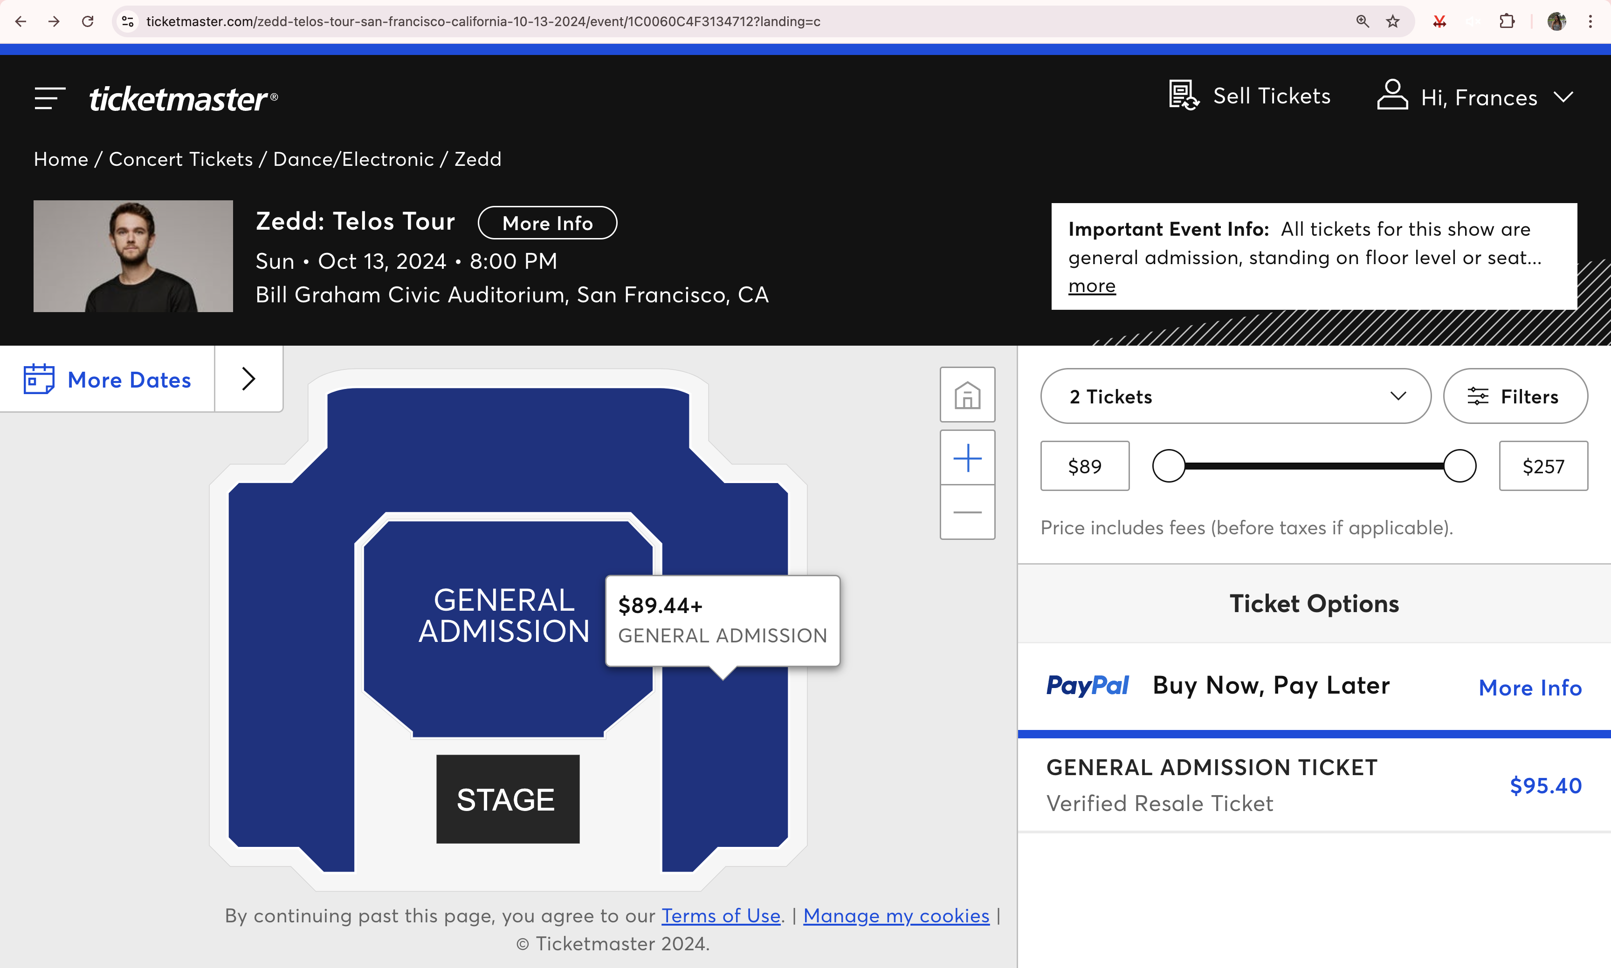Expand the Hi, Frances account dropdown
Screen dimensions: 1611x968
(1563, 97)
